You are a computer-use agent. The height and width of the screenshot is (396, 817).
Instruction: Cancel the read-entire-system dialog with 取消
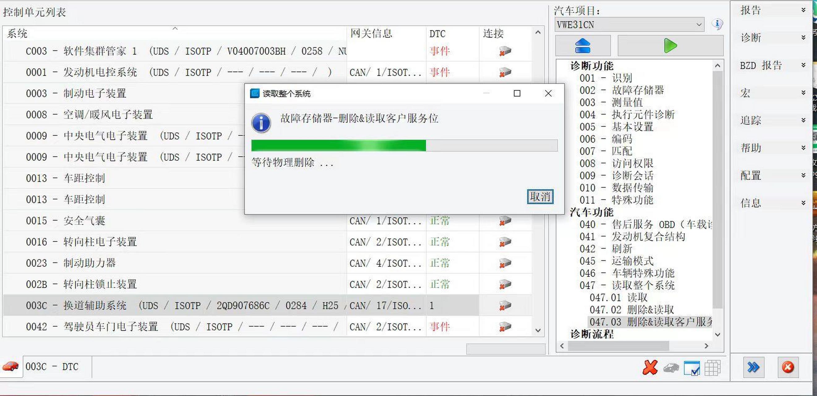coord(540,197)
